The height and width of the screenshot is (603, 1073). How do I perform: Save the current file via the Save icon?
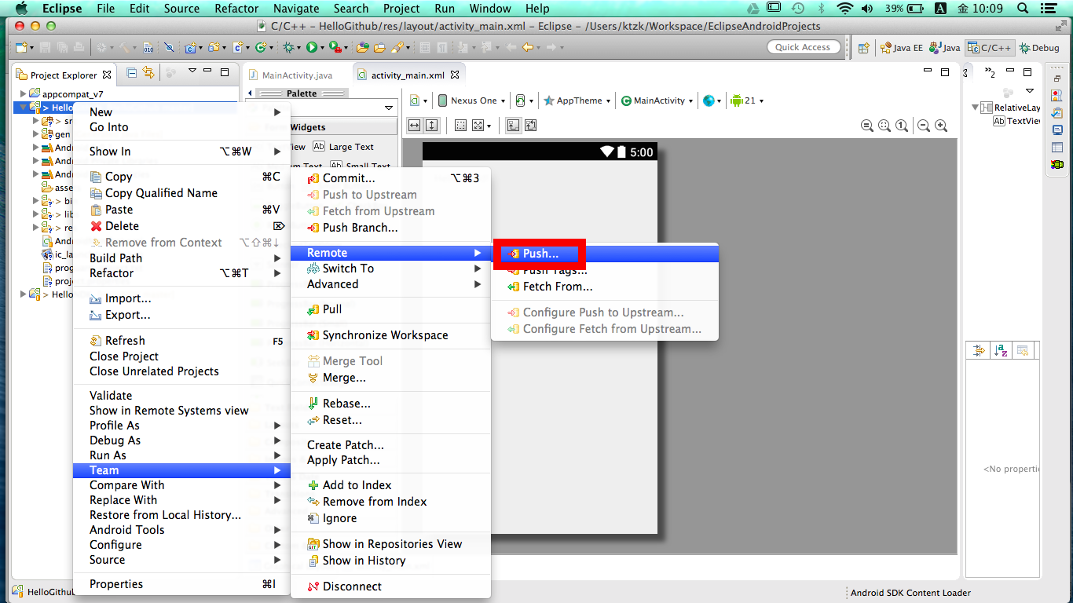pos(43,47)
